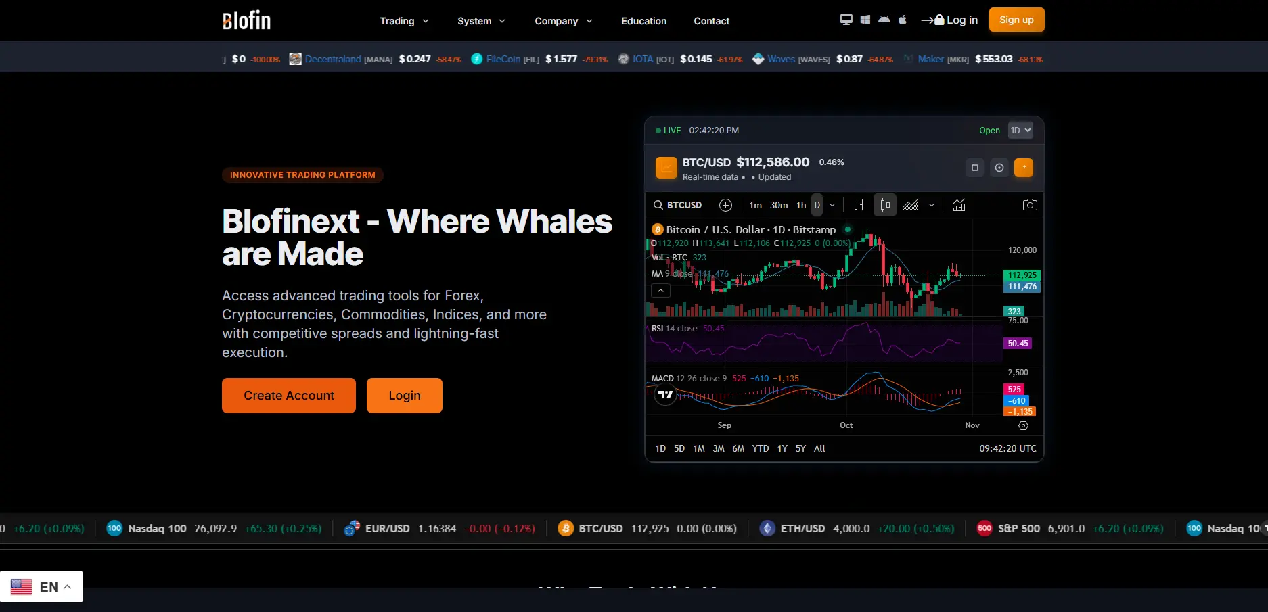Click the compare symbol plus icon
Image resolution: width=1268 pixels, height=612 pixels.
[726, 205]
